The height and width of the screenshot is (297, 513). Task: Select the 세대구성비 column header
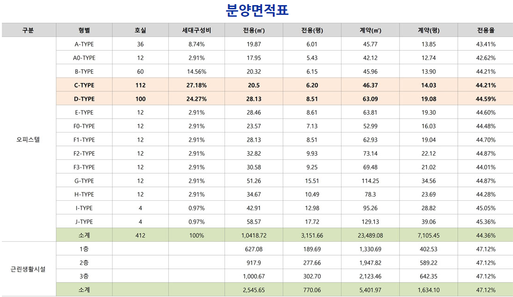pos(197,30)
